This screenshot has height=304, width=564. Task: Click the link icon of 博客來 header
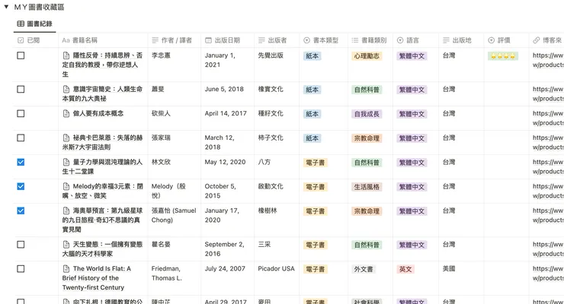pos(537,40)
